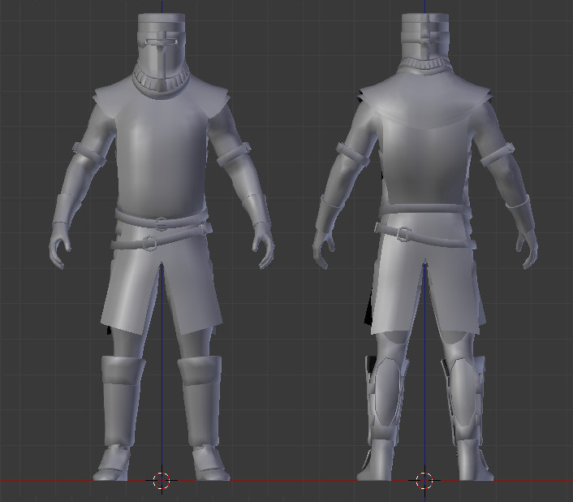Image resolution: width=573 pixels, height=502 pixels.
Task: Select the back cape mantle on rear-view knight
Action: pyautogui.click(x=424, y=101)
